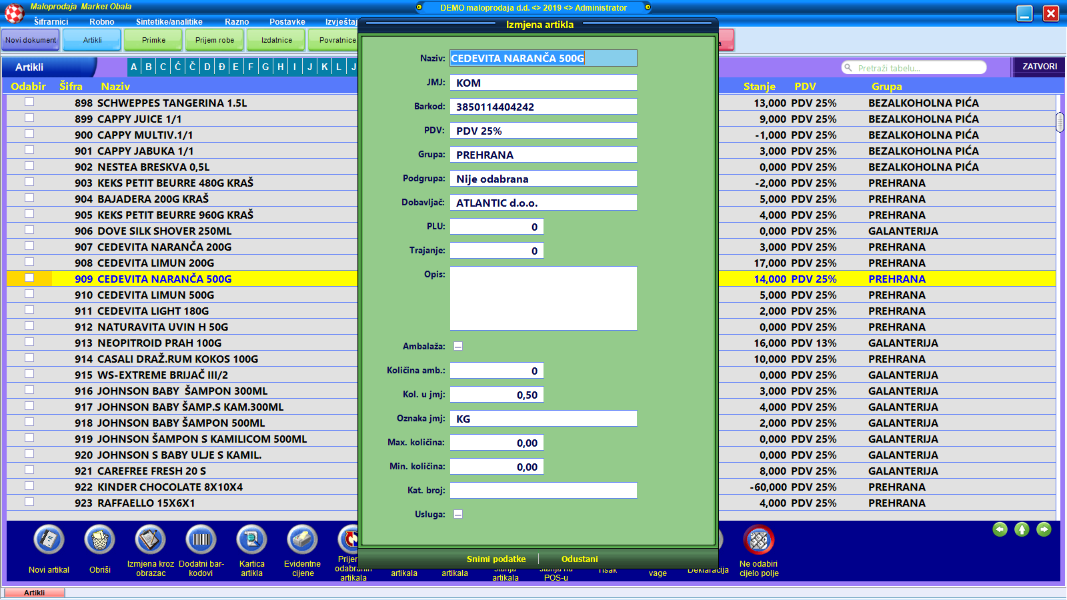1067x600 pixels.
Task: Click into the Barkod input field
Action: pyautogui.click(x=543, y=107)
